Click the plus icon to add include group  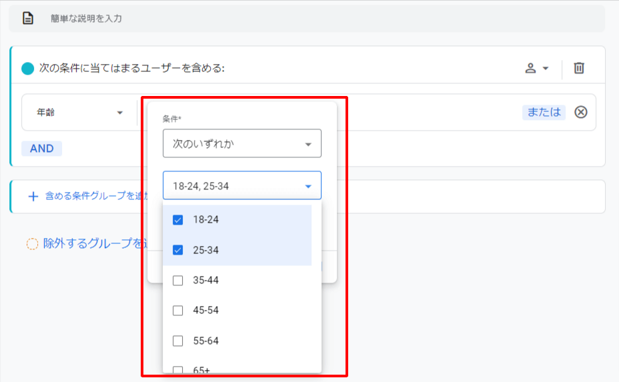coord(33,196)
